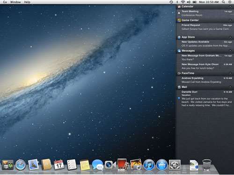The width and height of the screenshot is (234, 175).
Task: Open the Team Meeting calendar notification
Action: (205, 13)
